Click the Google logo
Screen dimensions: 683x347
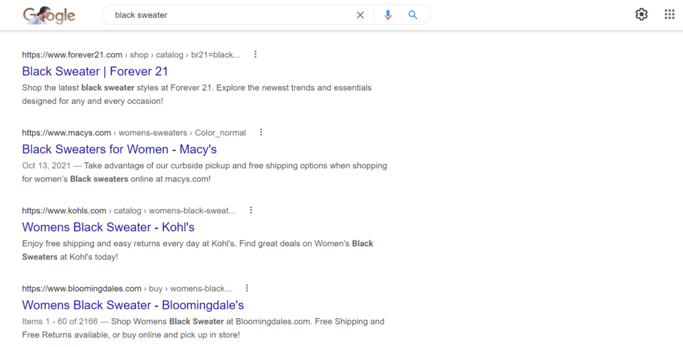click(x=49, y=15)
